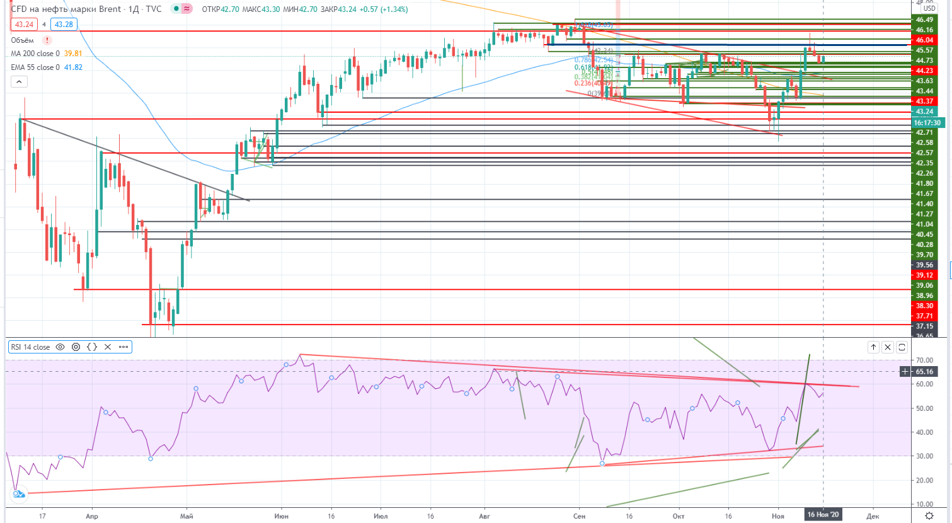Click the blue buy price 43.28 button
The height and width of the screenshot is (523, 952).
pos(64,25)
